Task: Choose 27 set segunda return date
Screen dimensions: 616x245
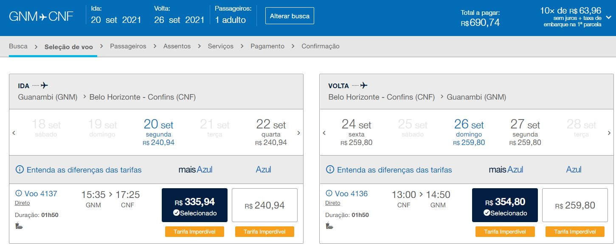Action: point(525,132)
